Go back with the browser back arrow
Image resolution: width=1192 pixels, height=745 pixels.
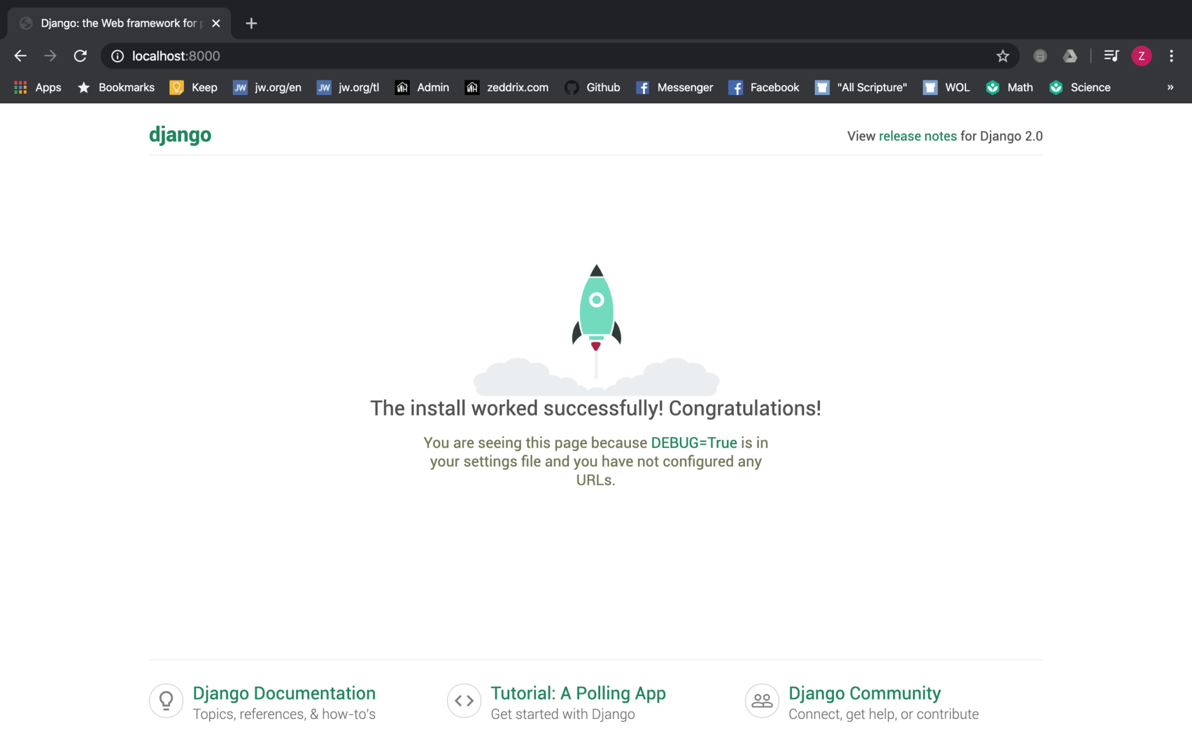point(20,56)
